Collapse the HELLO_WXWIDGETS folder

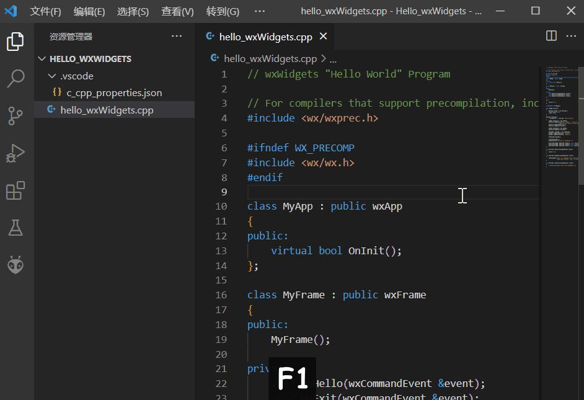click(42, 58)
